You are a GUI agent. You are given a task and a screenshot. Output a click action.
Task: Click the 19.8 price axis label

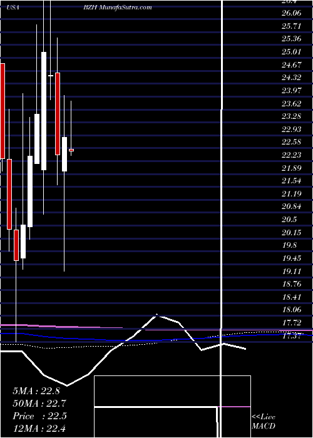(x=289, y=245)
